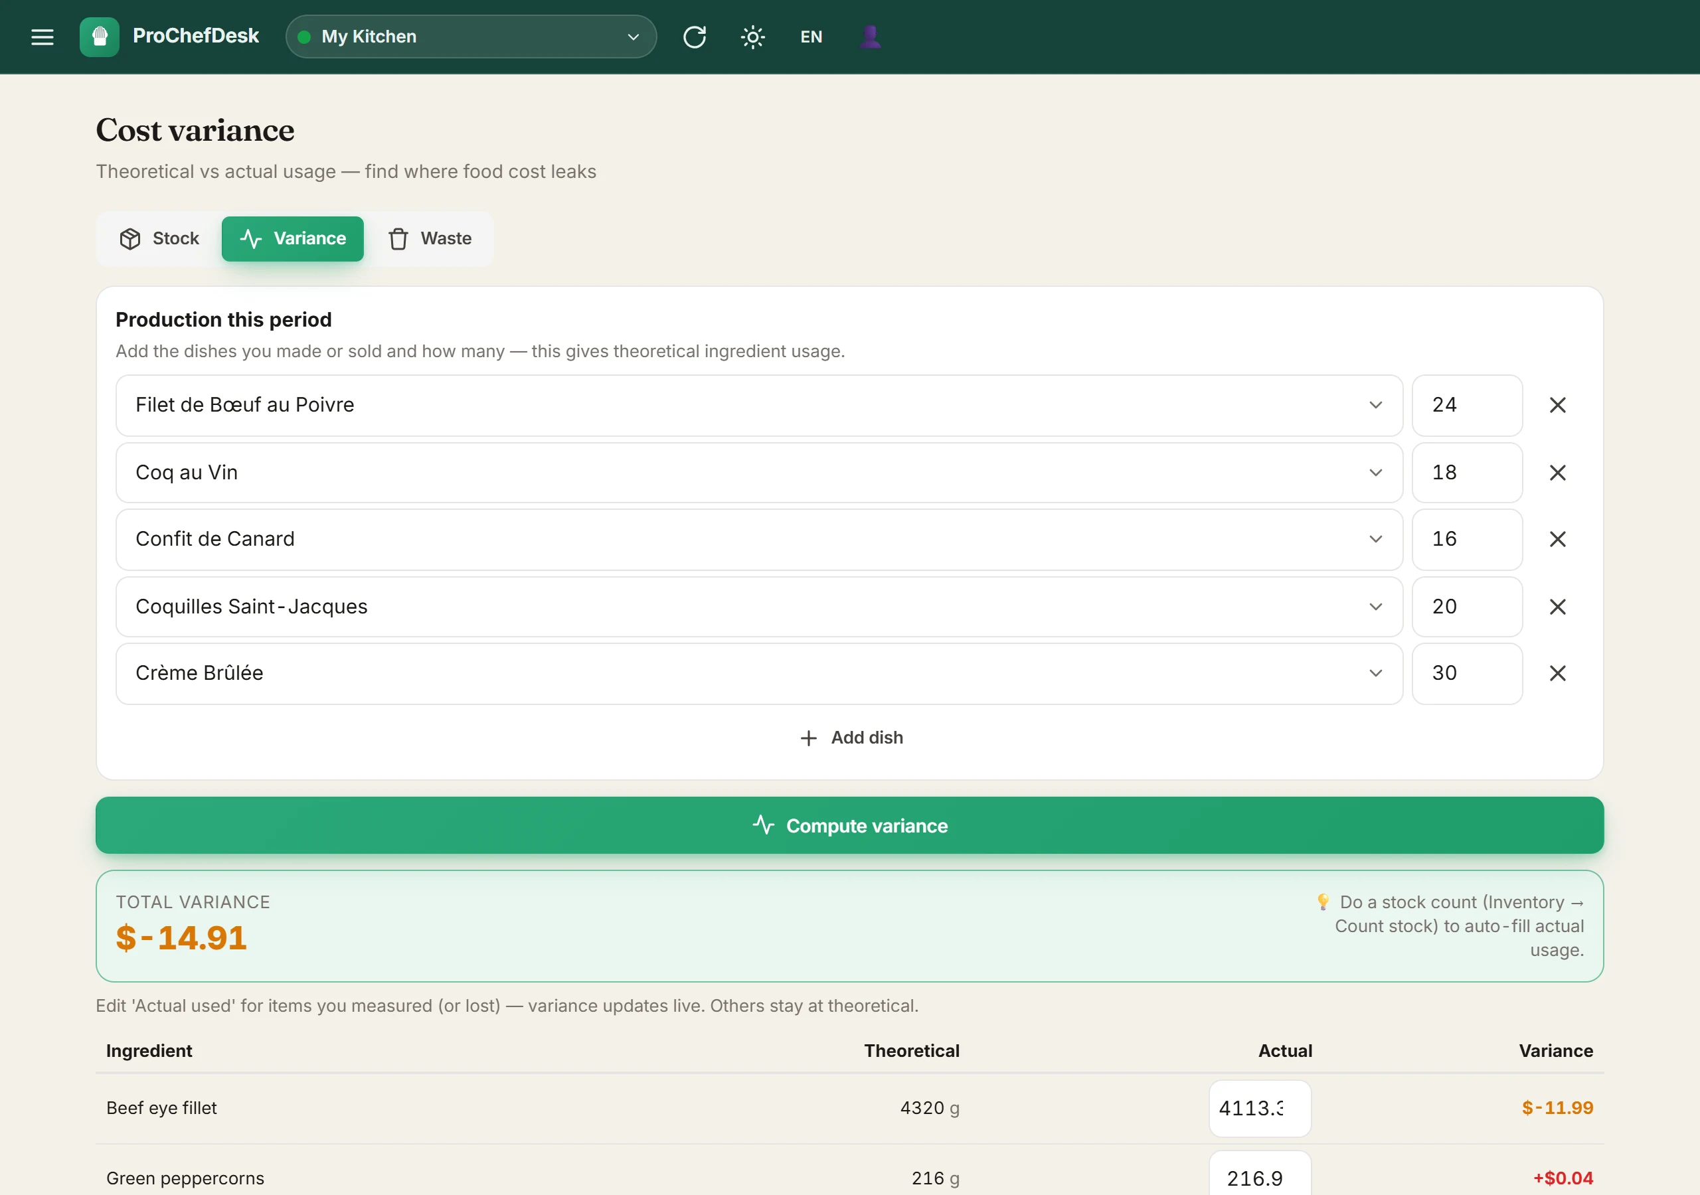Click the $-14.91 total variance value
1700x1195 pixels.
coord(181,937)
